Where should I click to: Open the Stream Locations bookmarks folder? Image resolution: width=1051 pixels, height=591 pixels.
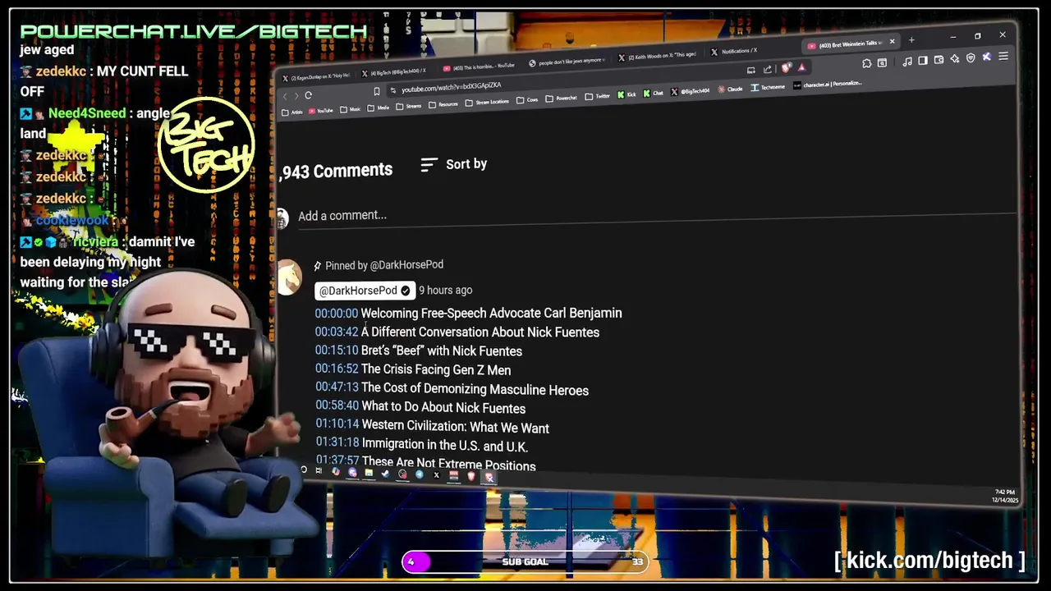pos(487,103)
